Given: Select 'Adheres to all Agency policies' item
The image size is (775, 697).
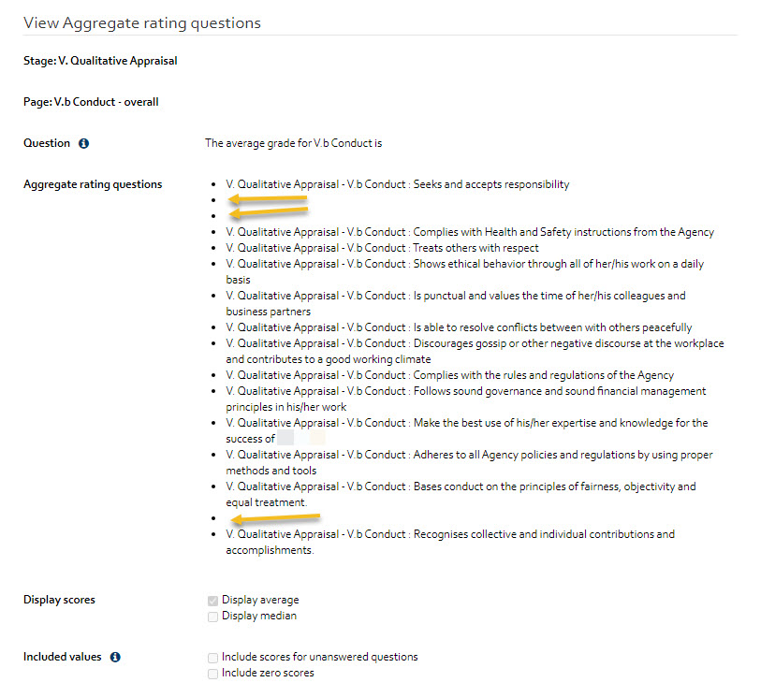Looking at the screenshot, I should pos(469,462).
